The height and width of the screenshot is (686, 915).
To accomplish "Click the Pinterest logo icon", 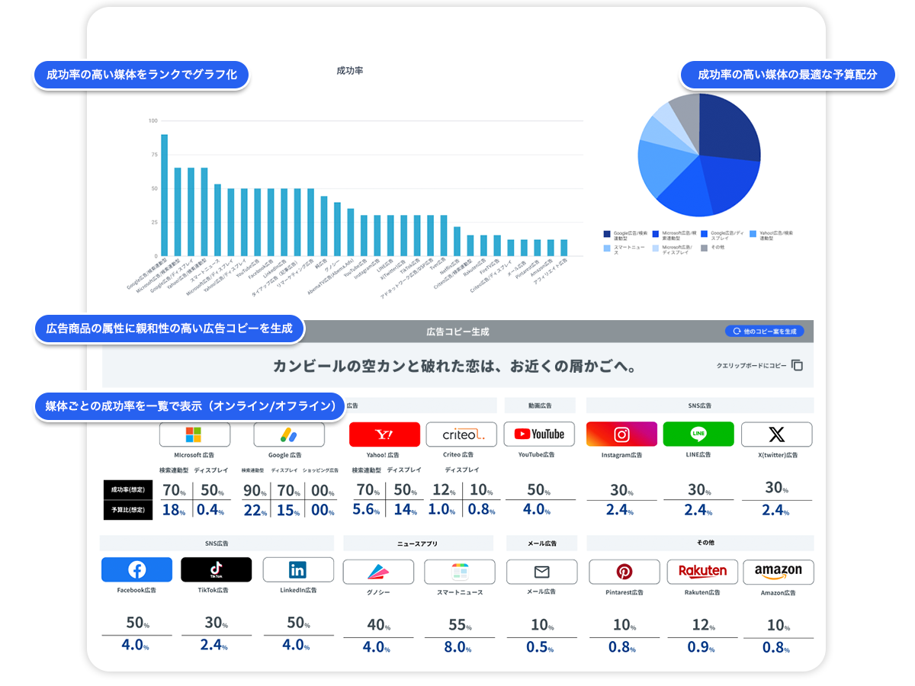I will 624,572.
